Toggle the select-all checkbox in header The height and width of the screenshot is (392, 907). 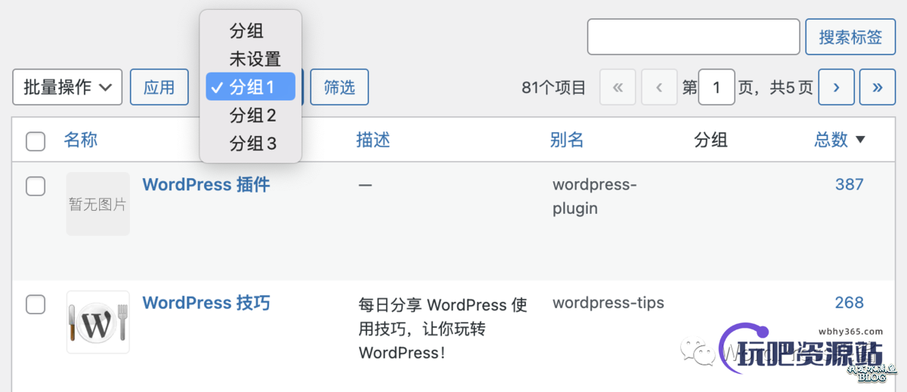click(x=36, y=140)
